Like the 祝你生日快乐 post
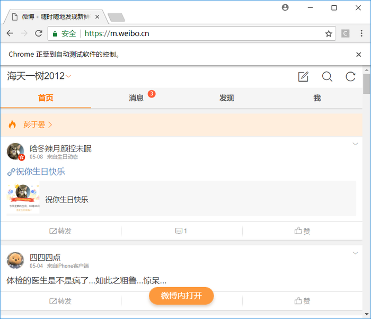The height and width of the screenshot is (319, 371). coord(302,231)
